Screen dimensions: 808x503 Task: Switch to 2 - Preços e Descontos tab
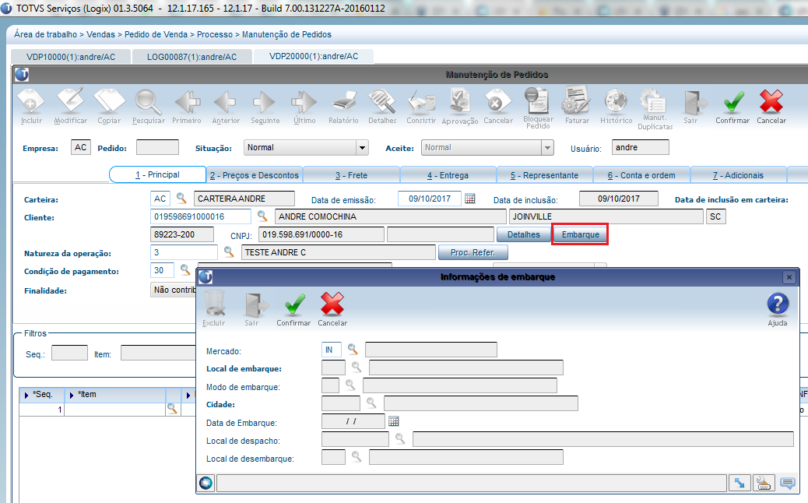coord(255,175)
